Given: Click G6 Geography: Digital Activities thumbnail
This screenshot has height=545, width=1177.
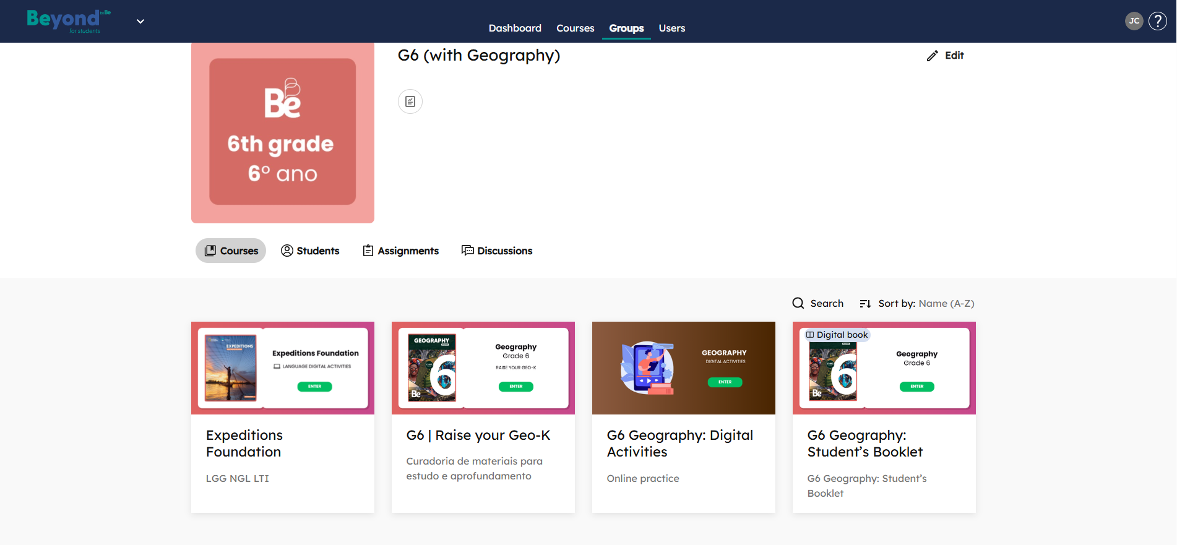Looking at the screenshot, I should coord(683,368).
